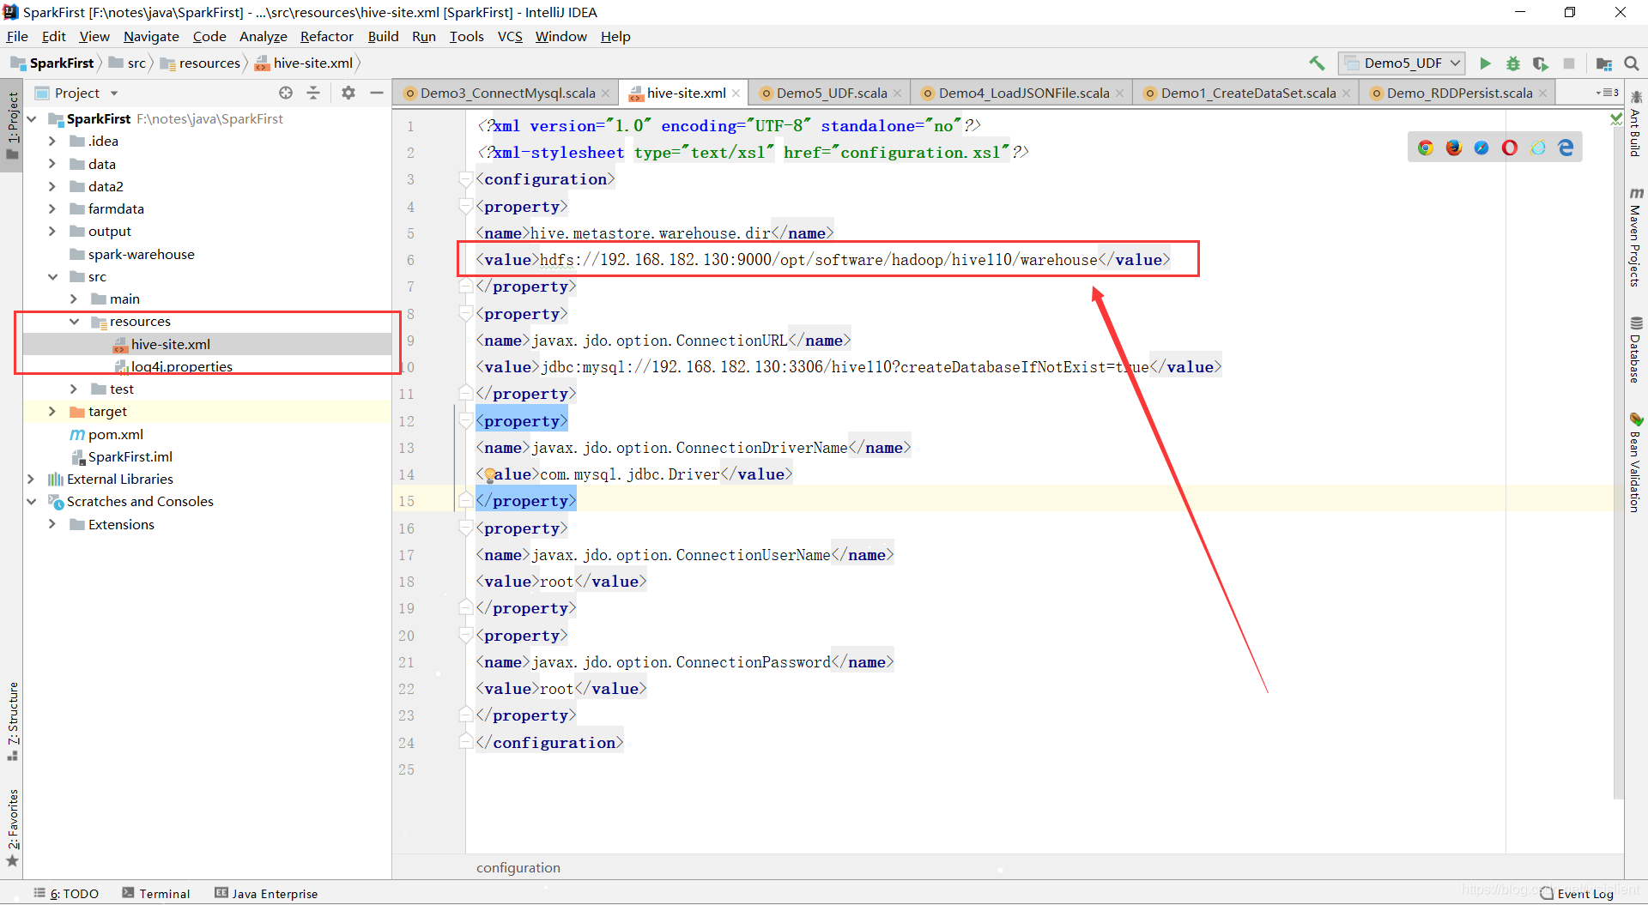The width and height of the screenshot is (1648, 905).
Task: Open the Maven Projects side panel
Action: pyautogui.click(x=1636, y=238)
